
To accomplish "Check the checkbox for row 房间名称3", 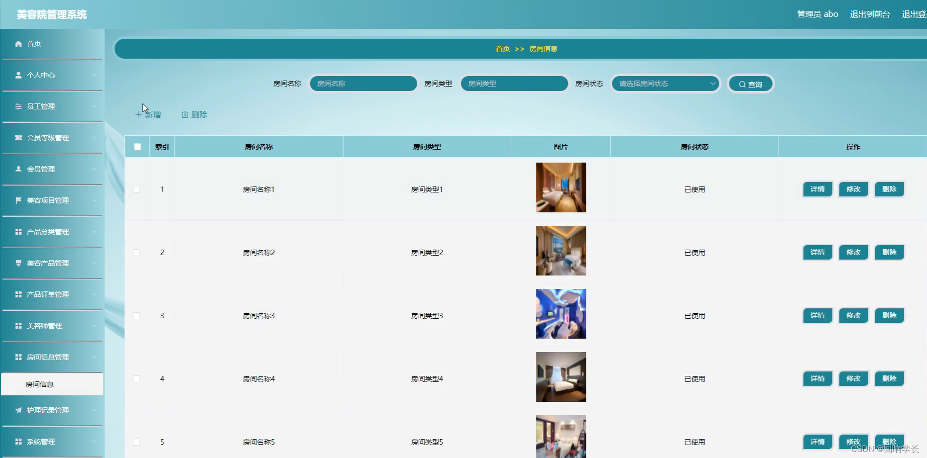I will point(137,316).
